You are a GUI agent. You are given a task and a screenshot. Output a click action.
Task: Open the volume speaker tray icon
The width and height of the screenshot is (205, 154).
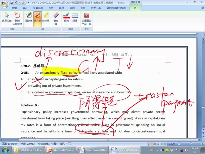tap(186, 150)
